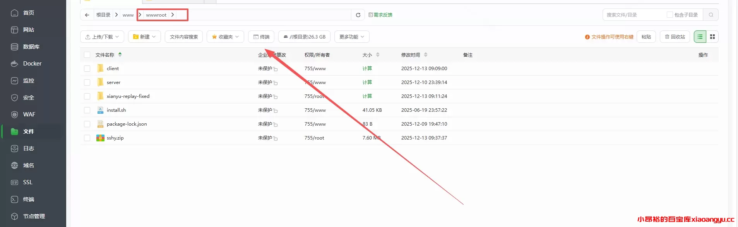Click the 根目录 breadcrumb segment
Image resolution: width=738 pixels, height=227 pixels.
[103, 15]
